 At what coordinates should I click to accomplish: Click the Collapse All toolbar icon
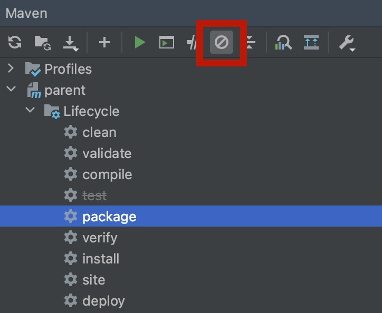250,42
